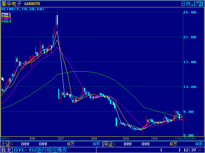Select the PMA4 green legend entry
Image resolution: width=205 pixels, height=153 pixels.
point(6,22)
